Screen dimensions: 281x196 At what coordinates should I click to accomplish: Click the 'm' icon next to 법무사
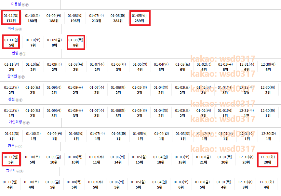18,171
